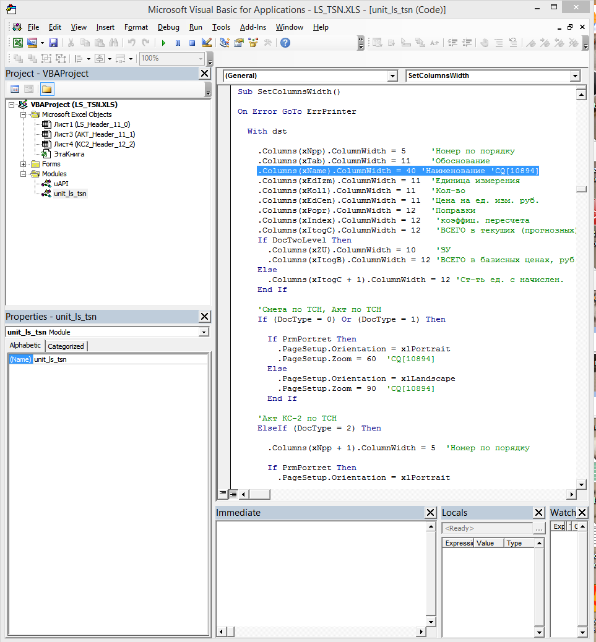Open the Window menu
The image size is (596, 642).
tap(289, 27)
